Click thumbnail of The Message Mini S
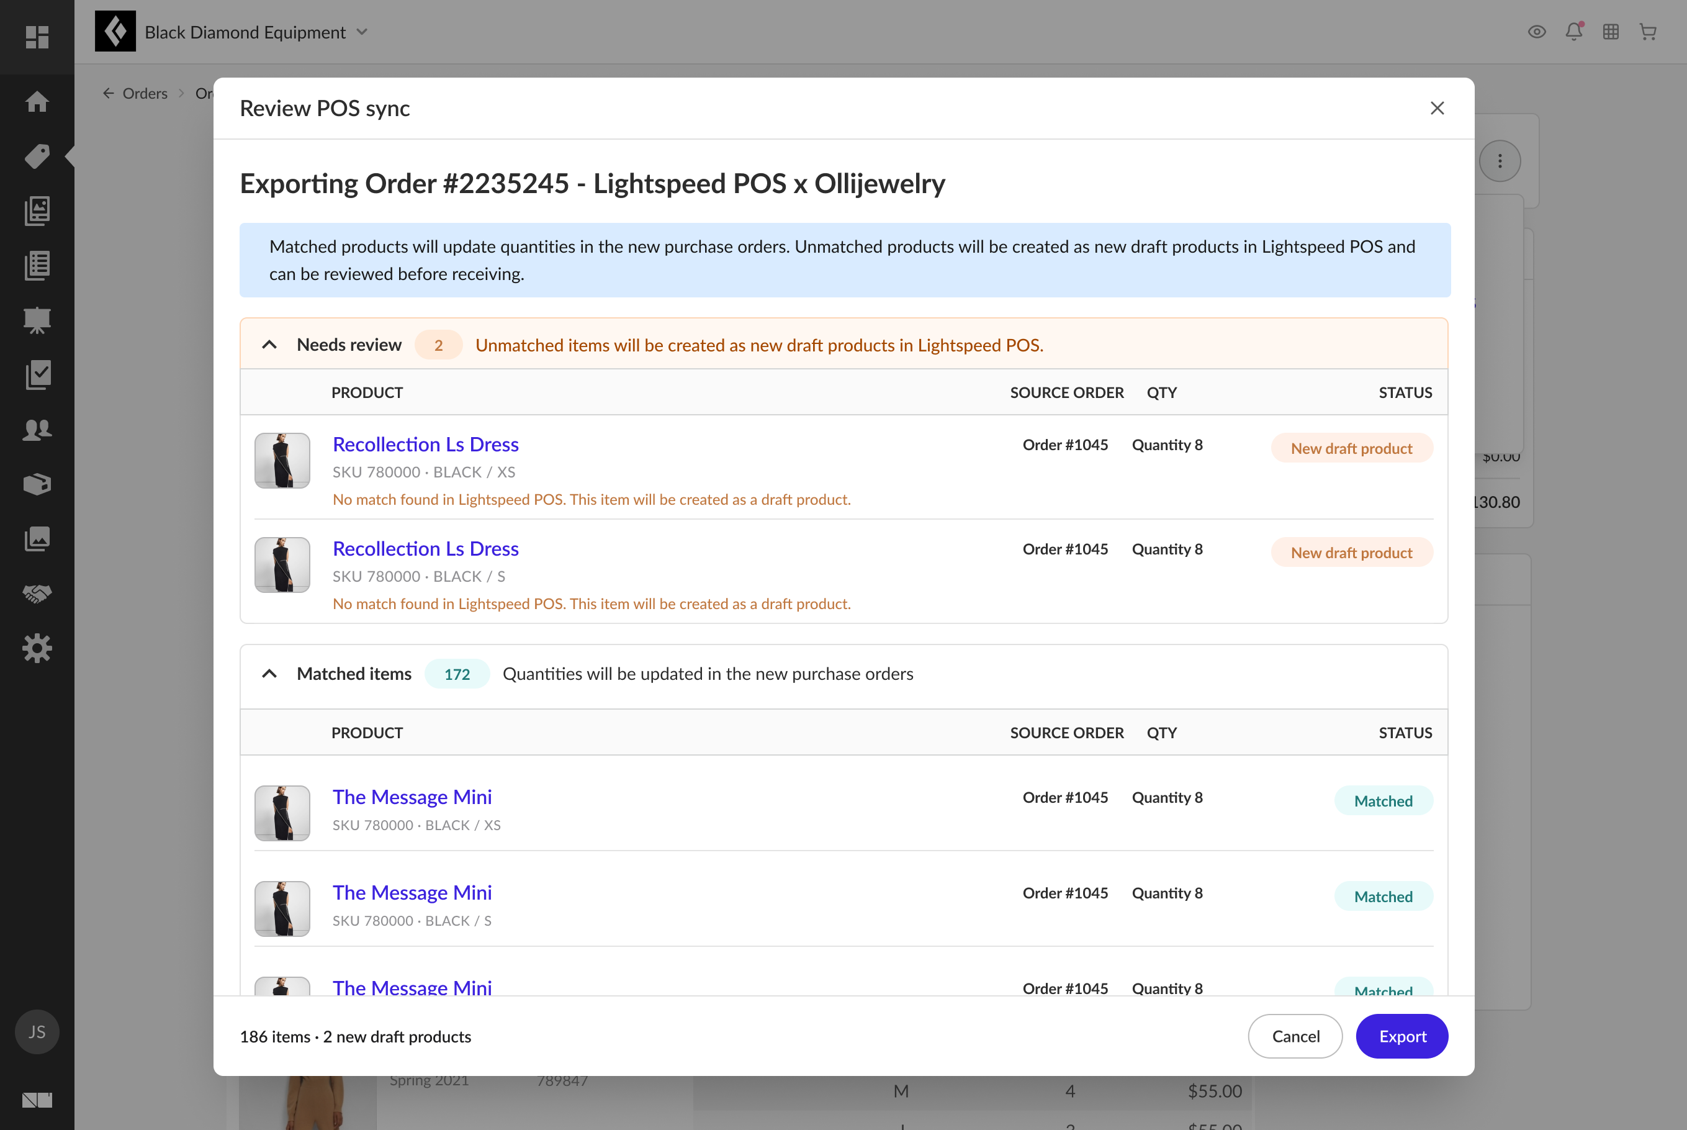The width and height of the screenshot is (1687, 1130). (282, 909)
